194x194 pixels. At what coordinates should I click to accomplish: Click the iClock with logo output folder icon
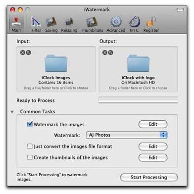[x=138, y=64]
